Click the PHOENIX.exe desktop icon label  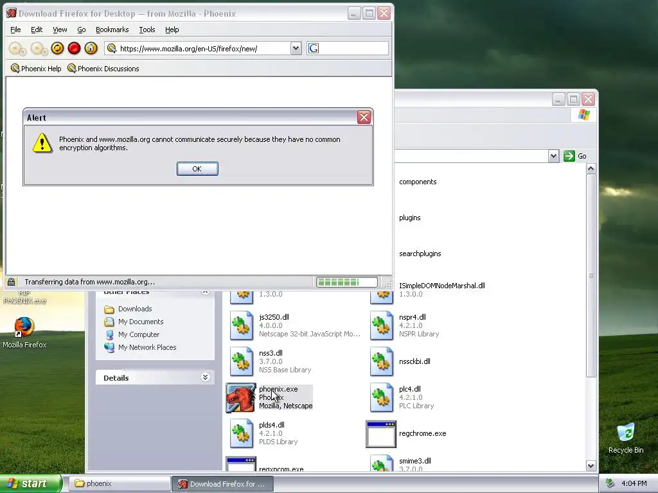pos(24,300)
